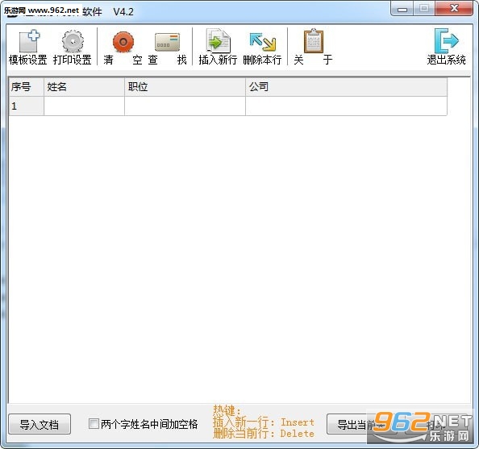Screen dimensions: 479x449
Task: Click the 导出当前 export button
Action: [x=361, y=424]
